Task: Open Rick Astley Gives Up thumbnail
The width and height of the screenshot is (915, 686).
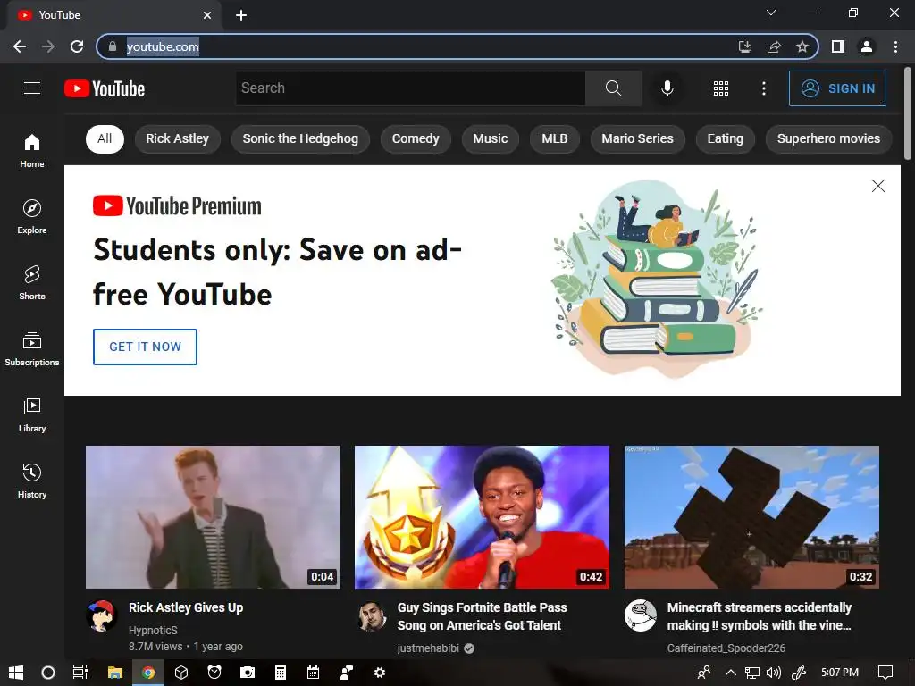Action: tap(213, 517)
